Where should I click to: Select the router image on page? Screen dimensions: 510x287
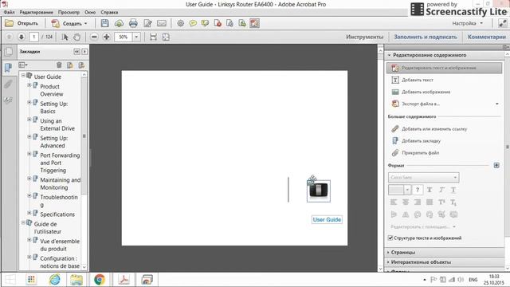[x=319, y=191]
